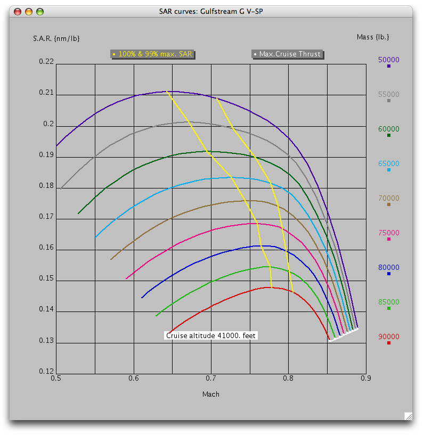
Task: Click the 60000 mass dark green swatch
Action: (389, 135)
